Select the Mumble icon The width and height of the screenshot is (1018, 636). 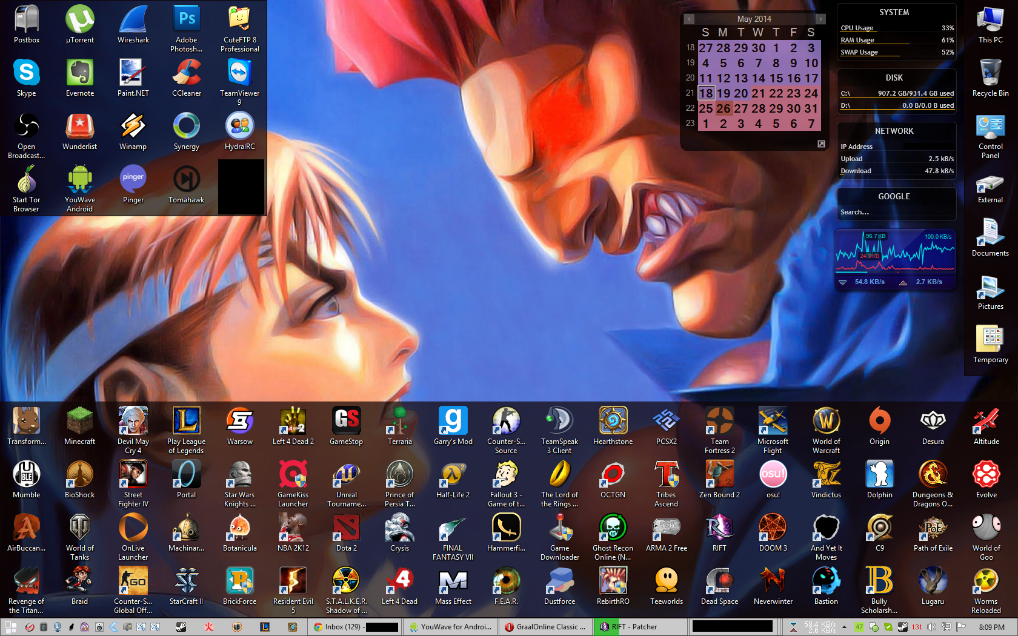[27, 479]
